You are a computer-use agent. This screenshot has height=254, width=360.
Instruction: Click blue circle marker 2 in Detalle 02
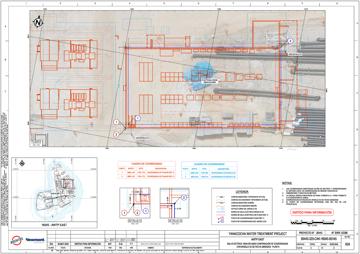tap(184, 197)
